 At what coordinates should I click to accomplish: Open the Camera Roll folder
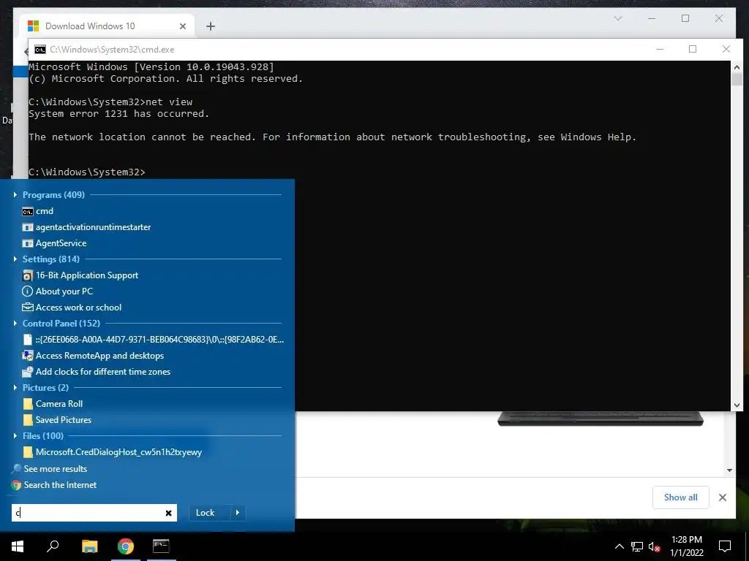(x=53, y=404)
